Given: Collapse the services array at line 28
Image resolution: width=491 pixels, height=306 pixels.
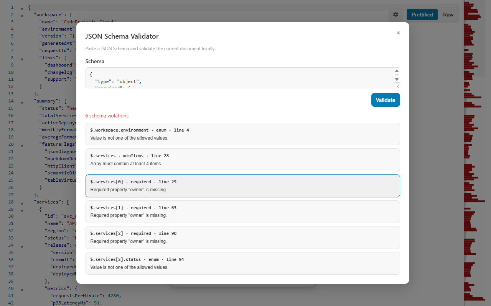Looking at the screenshot, I should click(22, 203).
